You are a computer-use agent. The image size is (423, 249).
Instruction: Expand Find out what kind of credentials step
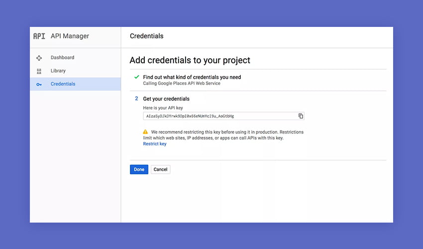point(192,77)
